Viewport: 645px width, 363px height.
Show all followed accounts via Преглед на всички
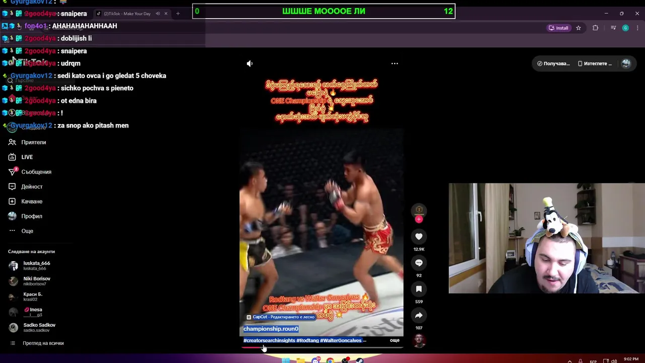(x=43, y=343)
